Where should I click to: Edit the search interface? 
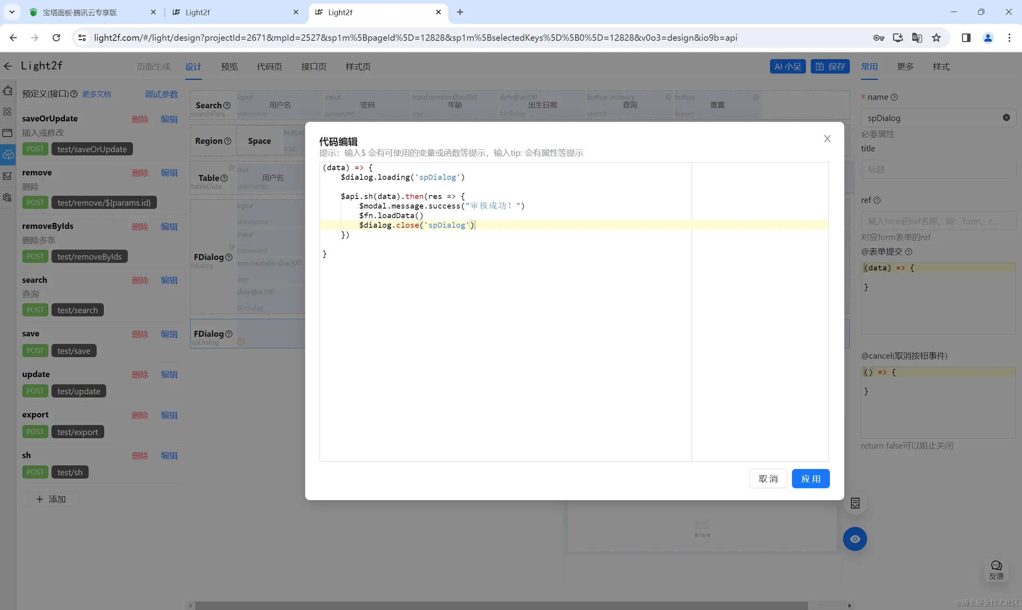169,280
